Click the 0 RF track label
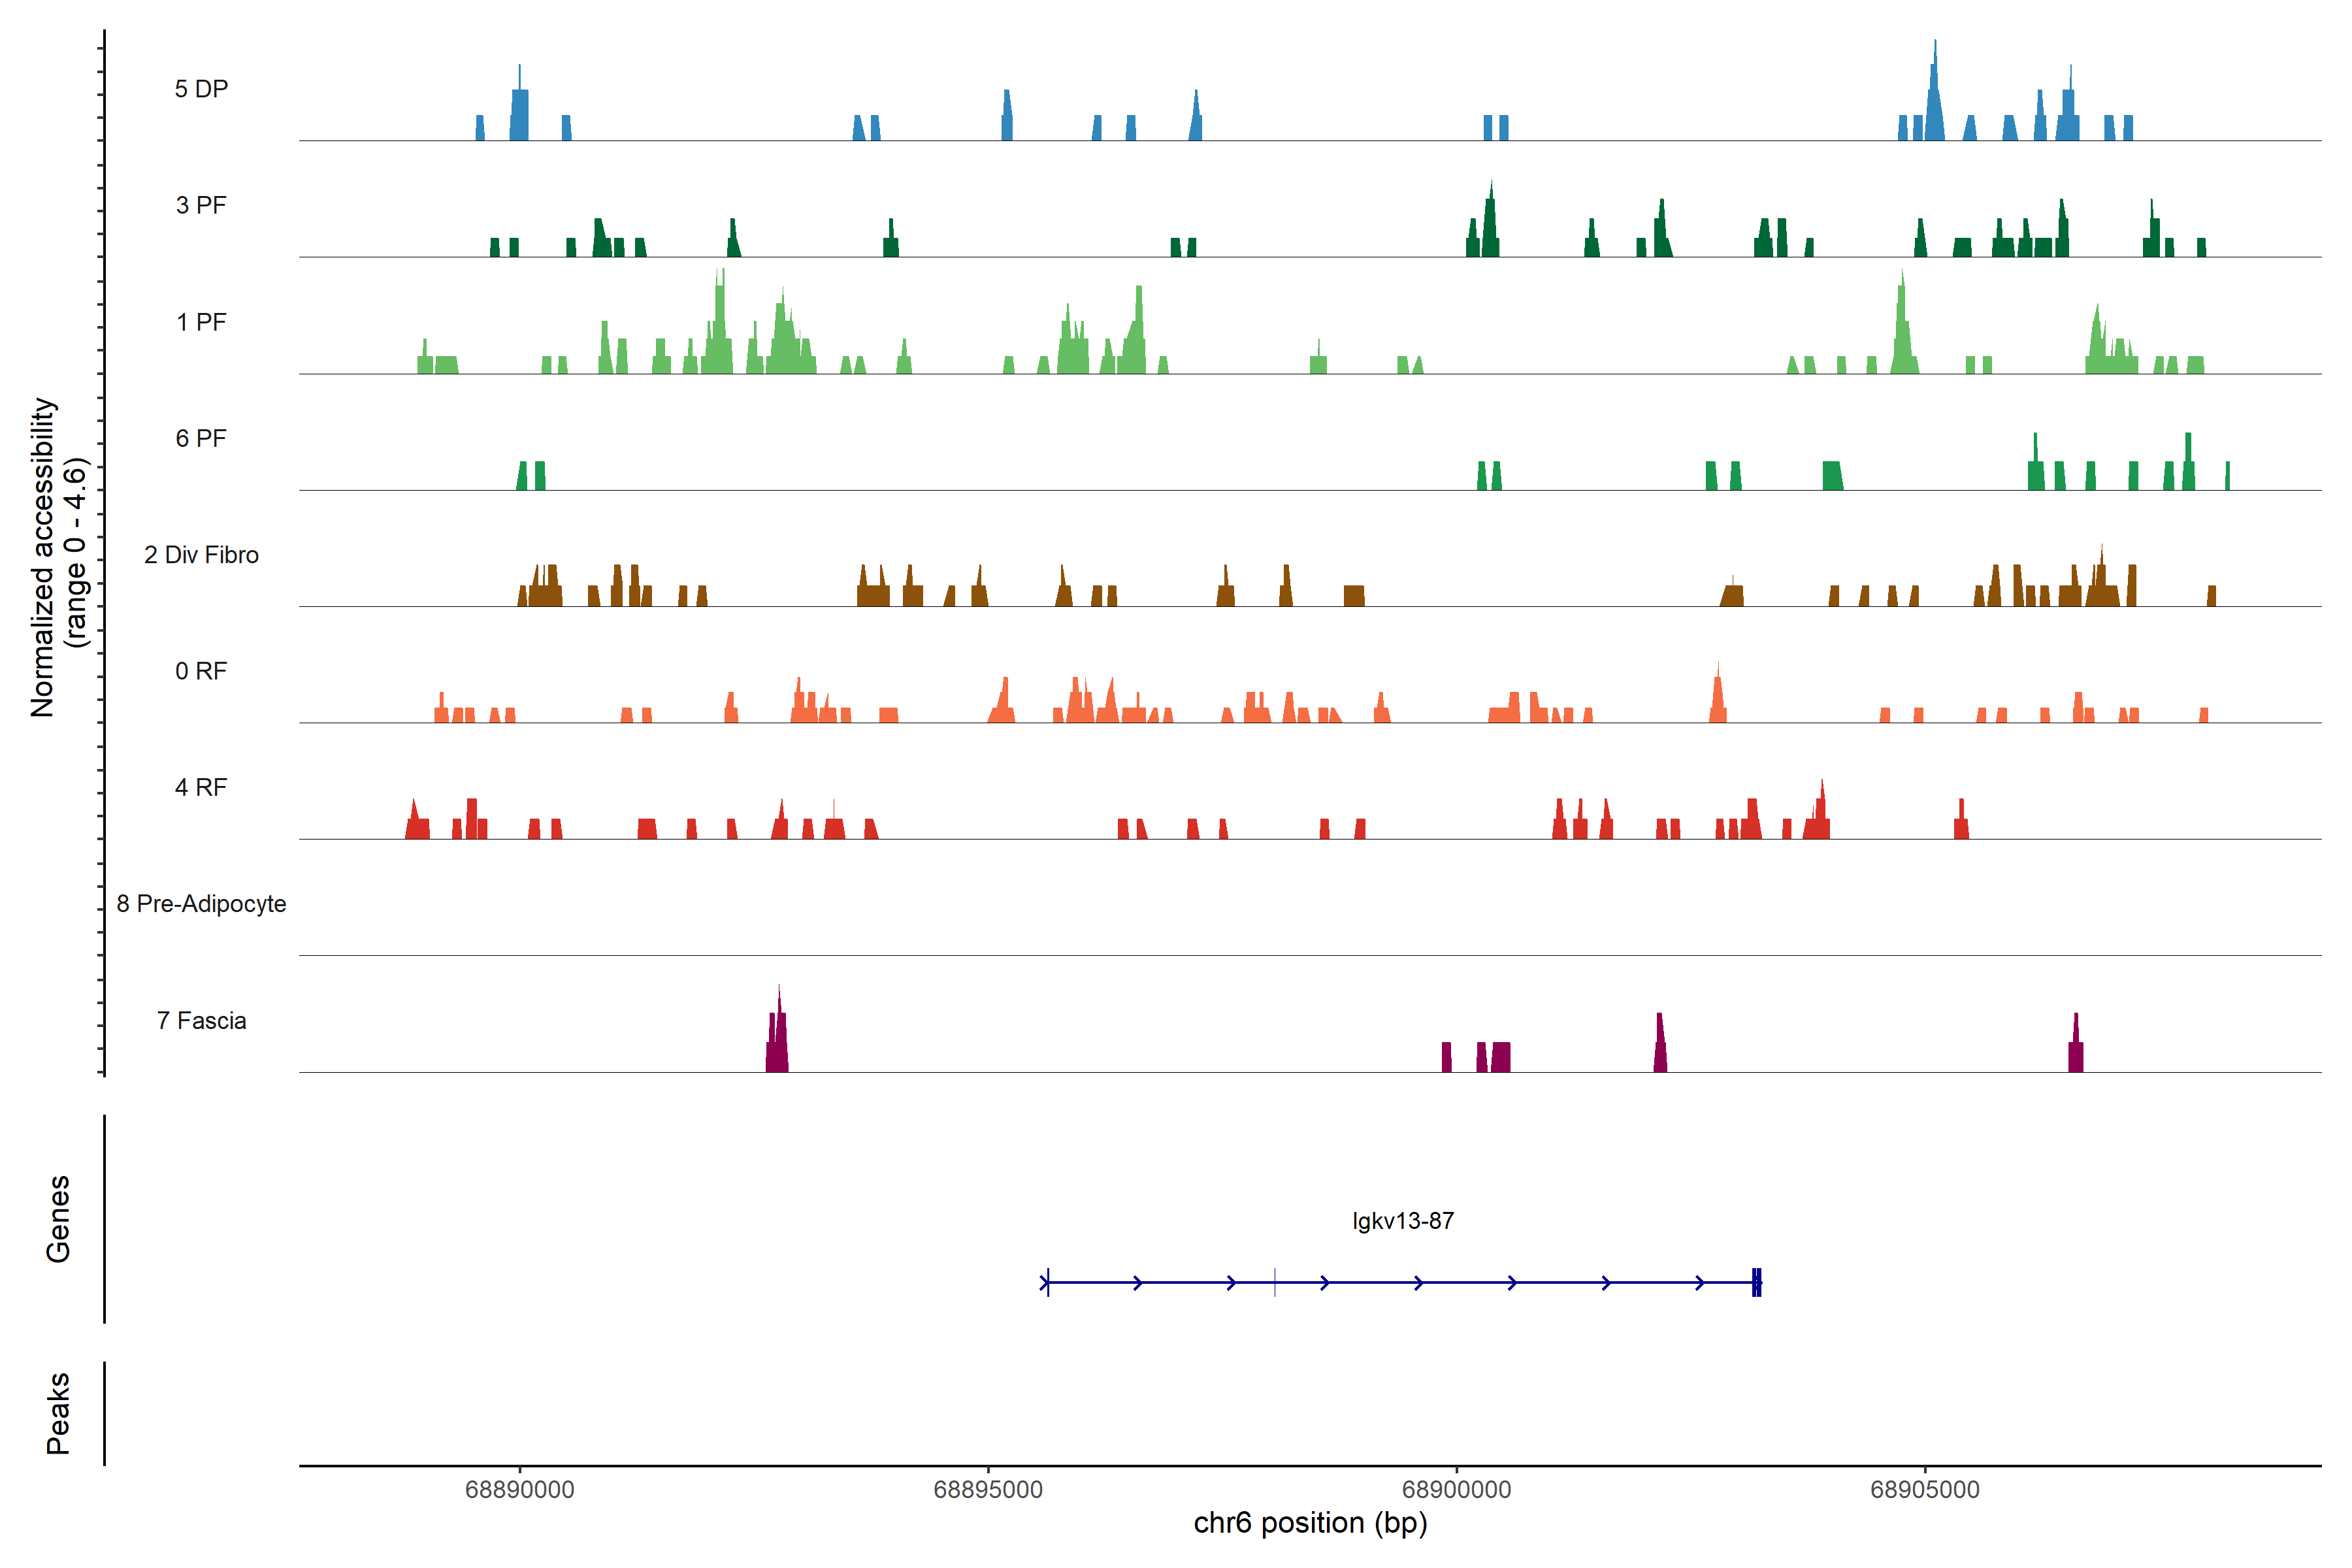Image resolution: width=2352 pixels, height=1568 pixels. (201, 671)
